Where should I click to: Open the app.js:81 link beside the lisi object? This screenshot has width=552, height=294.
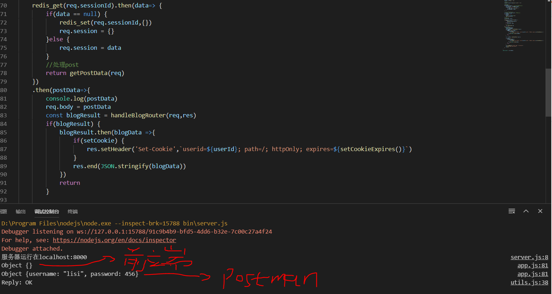(533, 274)
